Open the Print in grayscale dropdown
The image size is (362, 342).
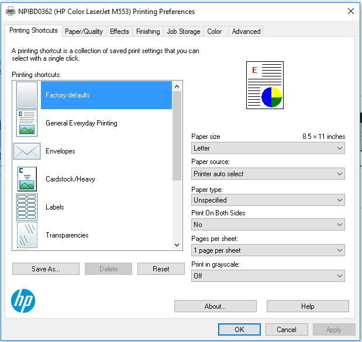click(x=268, y=276)
